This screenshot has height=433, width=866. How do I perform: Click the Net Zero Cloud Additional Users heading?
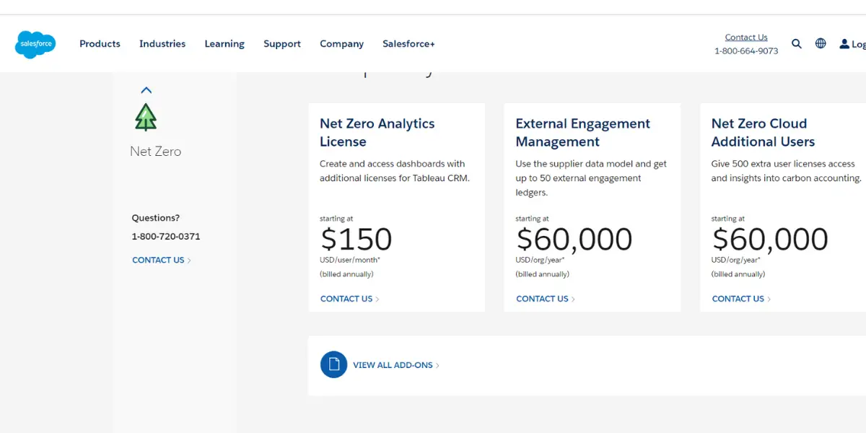coord(763,133)
